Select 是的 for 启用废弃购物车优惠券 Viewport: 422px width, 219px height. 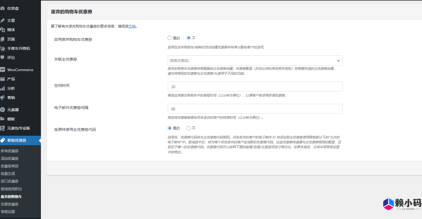pyautogui.click(x=170, y=38)
